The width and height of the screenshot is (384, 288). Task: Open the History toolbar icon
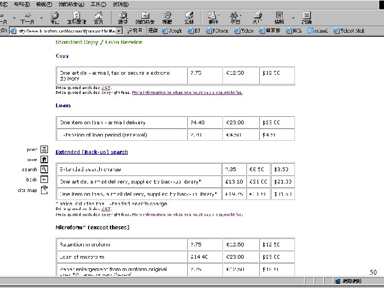pos(189,18)
